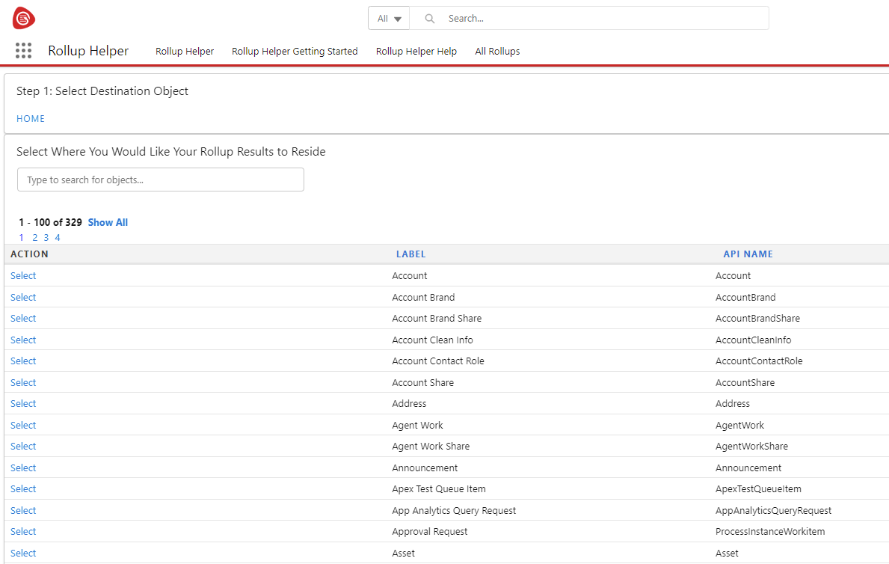Select the Address object
The width and height of the screenshot is (889, 564).
coord(23,403)
